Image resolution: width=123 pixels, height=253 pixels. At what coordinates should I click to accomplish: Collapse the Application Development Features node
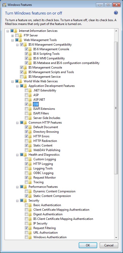17,86
